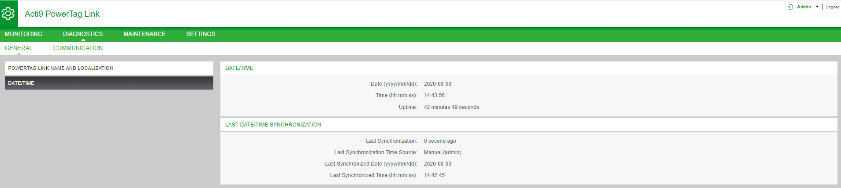The width and height of the screenshot is (841, 188).
Task: Switch to the GENERAL sub-tab
Action: point(19,48)
